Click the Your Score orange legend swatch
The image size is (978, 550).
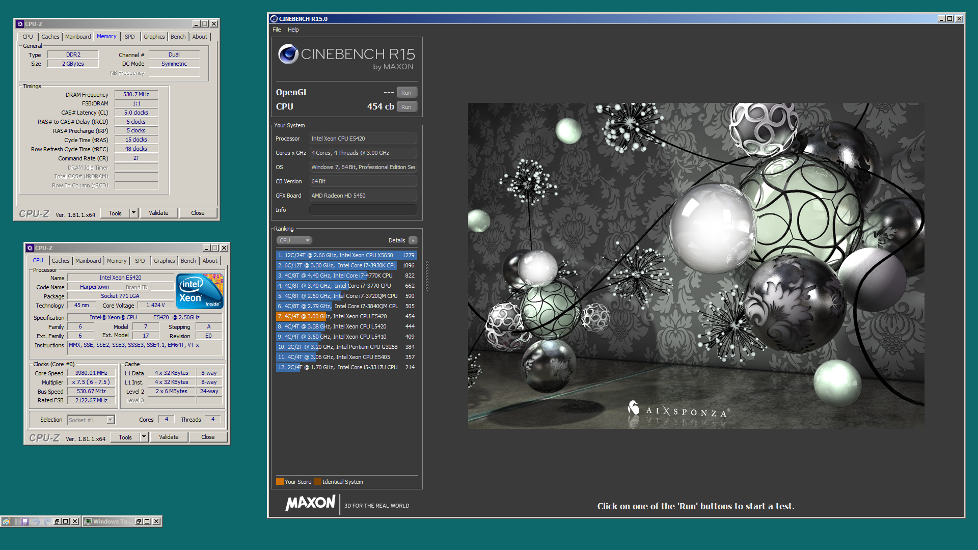point(280,482)
